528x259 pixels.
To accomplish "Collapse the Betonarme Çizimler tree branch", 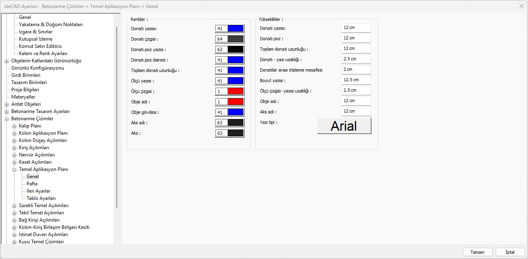I will tap(7, 119).
